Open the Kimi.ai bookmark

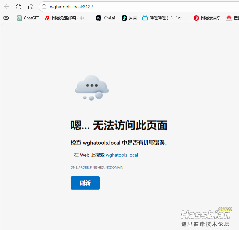(105, 18)
